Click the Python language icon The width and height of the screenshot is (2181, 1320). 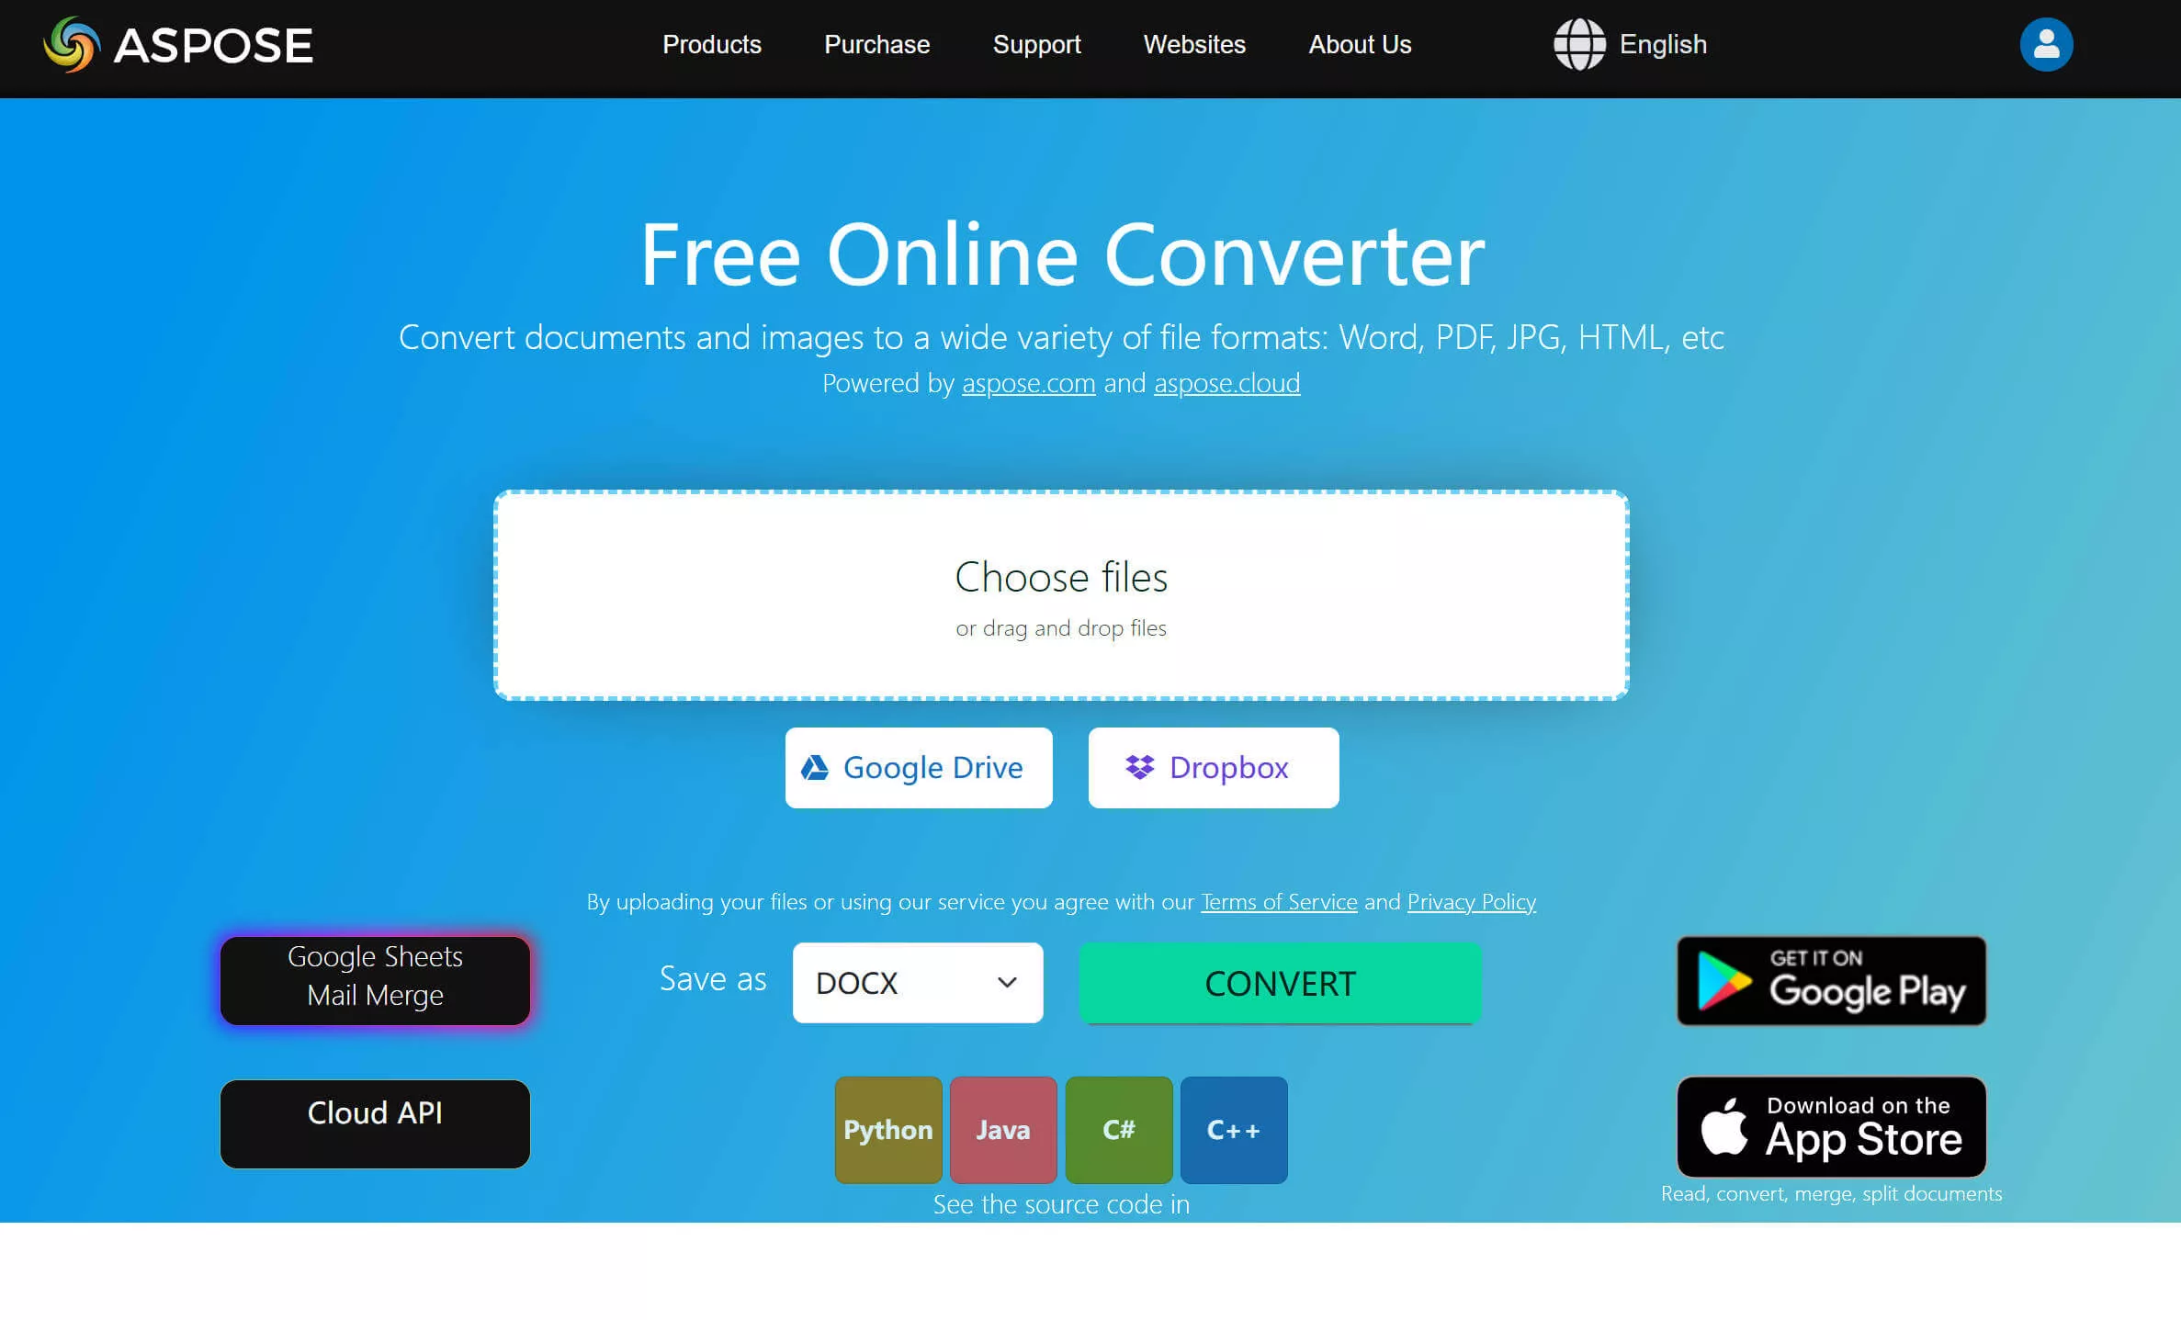click(x=888, y=1130)
